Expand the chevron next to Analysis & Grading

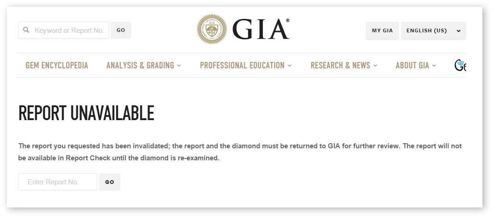pos(179,66)
